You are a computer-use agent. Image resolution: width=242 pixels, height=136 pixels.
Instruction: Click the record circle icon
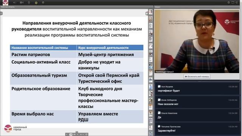click(43, 3)
